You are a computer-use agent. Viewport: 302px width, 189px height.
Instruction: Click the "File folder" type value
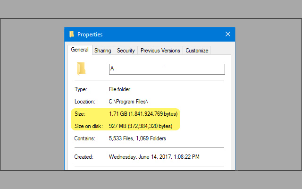point(119,89)
